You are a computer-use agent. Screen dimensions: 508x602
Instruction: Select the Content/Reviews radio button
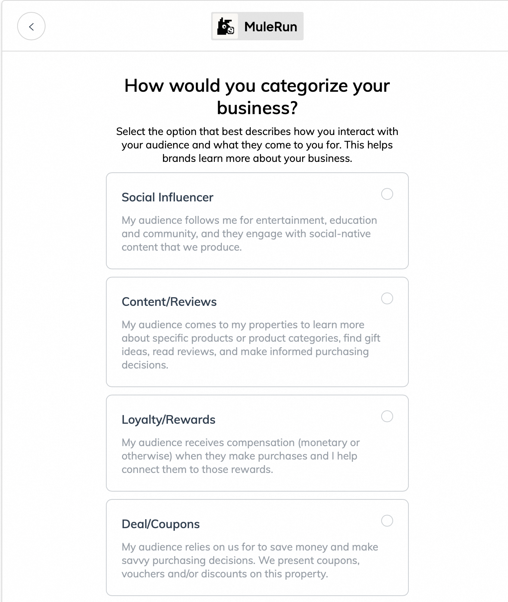coord(387,298)
